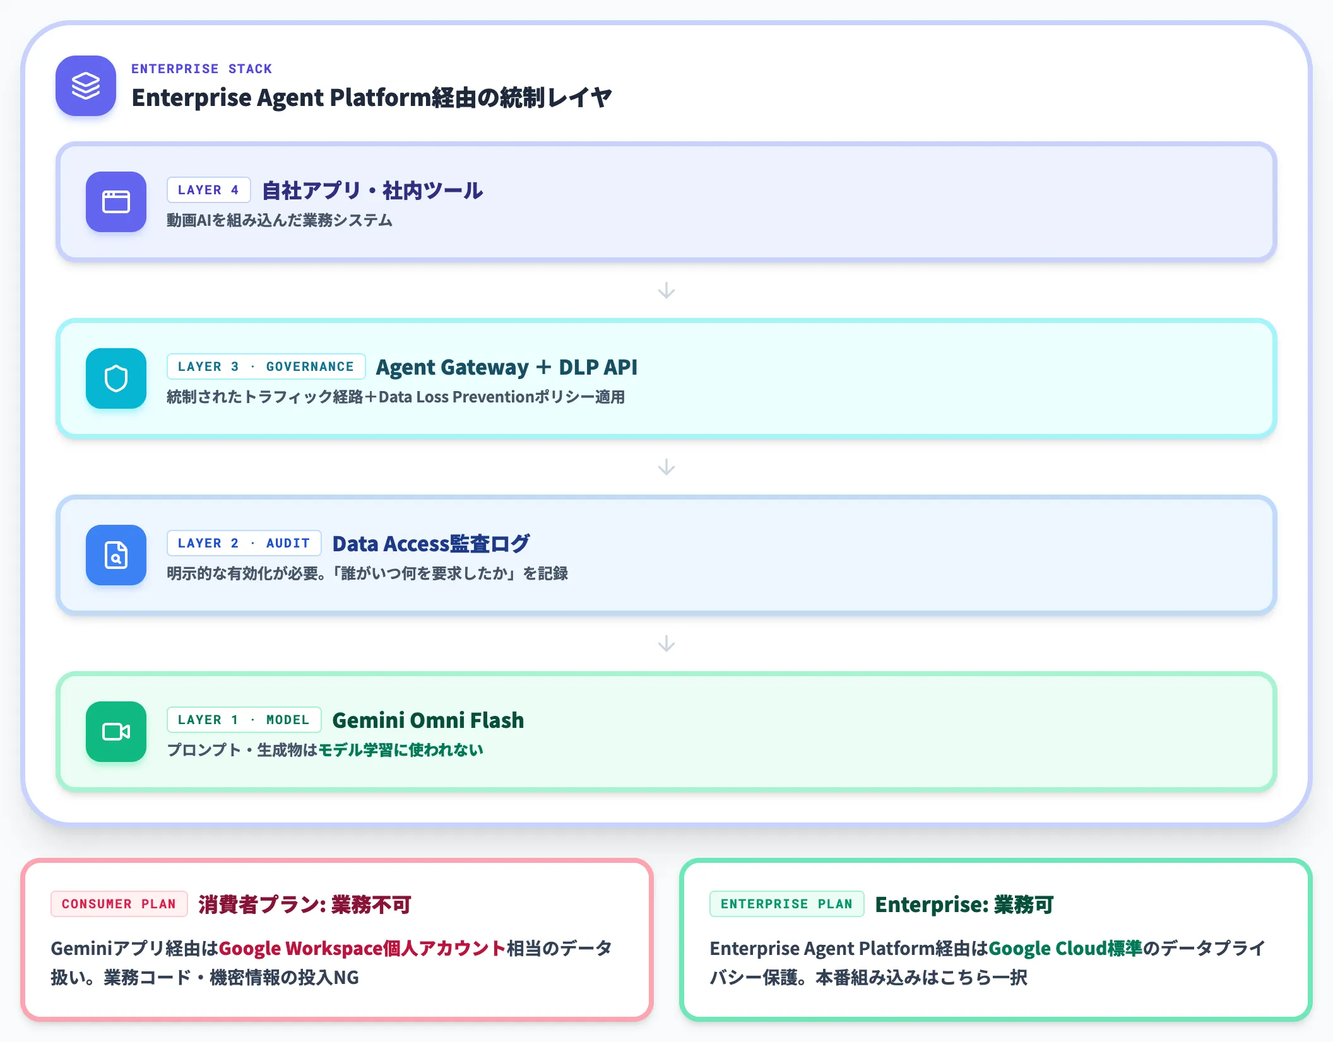The image size is (1333, 1042).
Task: Click the green text Google Cloud標準
Action: point(1065,948)
